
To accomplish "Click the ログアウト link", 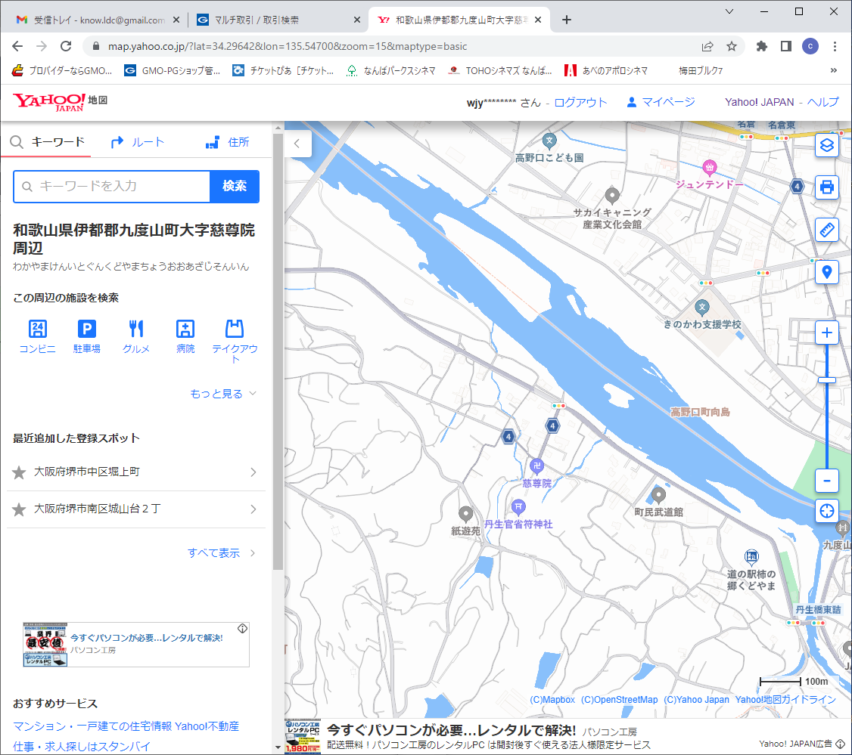I will point(580,102).
